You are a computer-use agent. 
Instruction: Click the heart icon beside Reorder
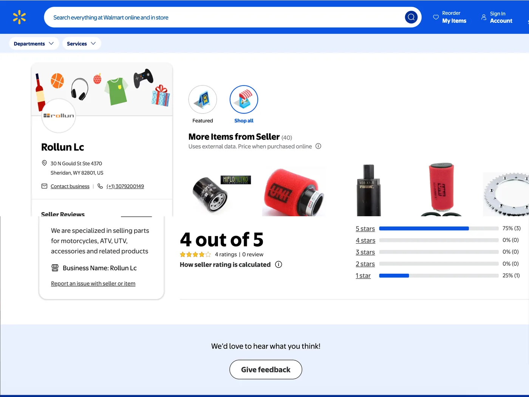pos(436,17)
